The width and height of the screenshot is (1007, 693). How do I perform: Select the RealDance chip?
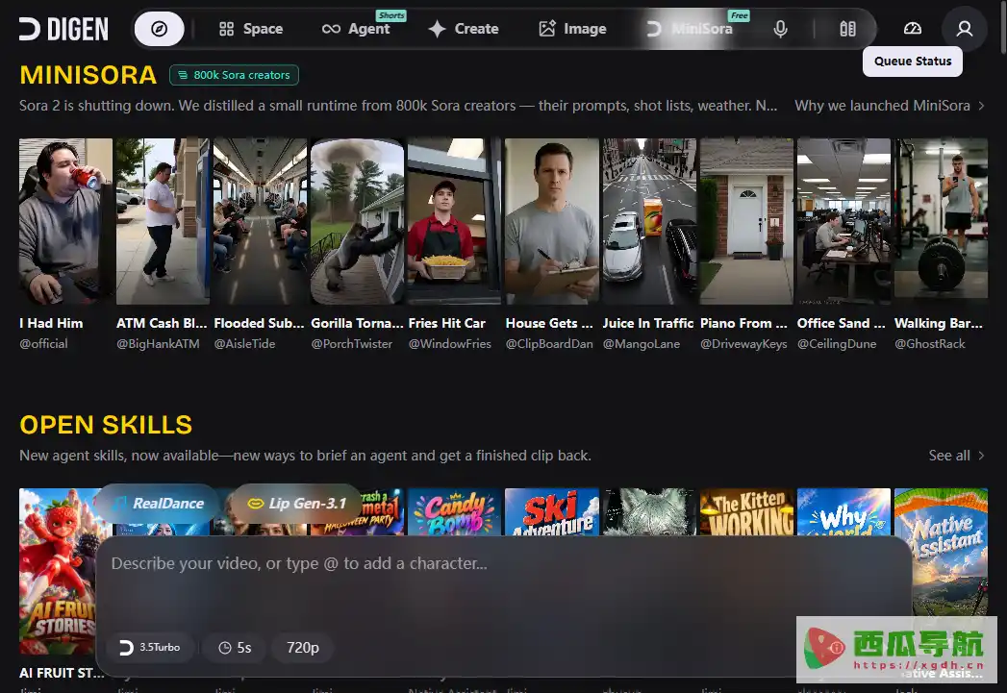pyautogui.click(x=158, y=504)
